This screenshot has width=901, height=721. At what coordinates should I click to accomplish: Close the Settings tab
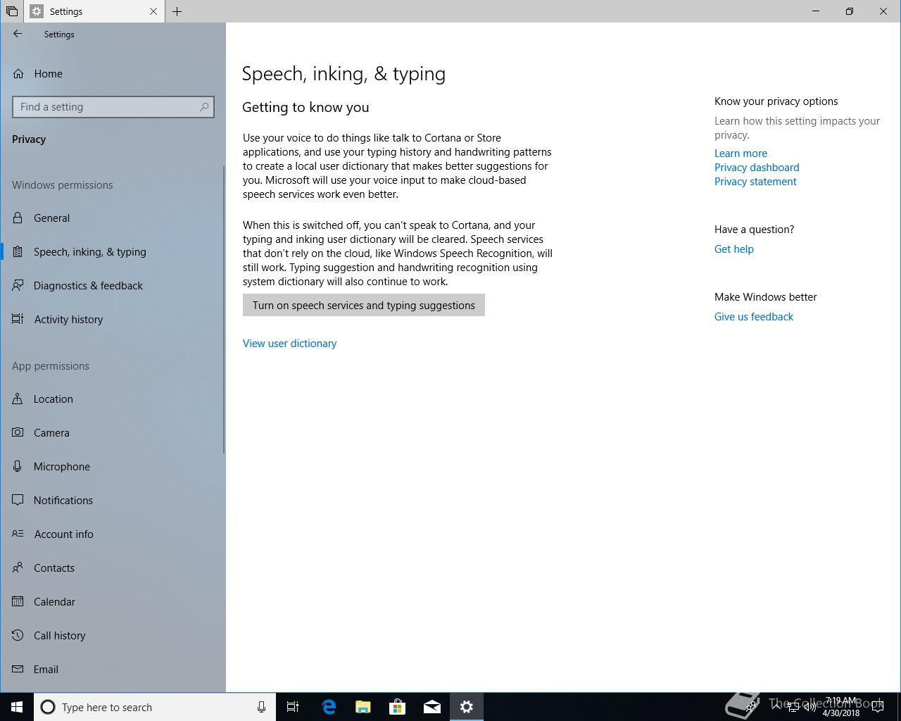point(153,11)
